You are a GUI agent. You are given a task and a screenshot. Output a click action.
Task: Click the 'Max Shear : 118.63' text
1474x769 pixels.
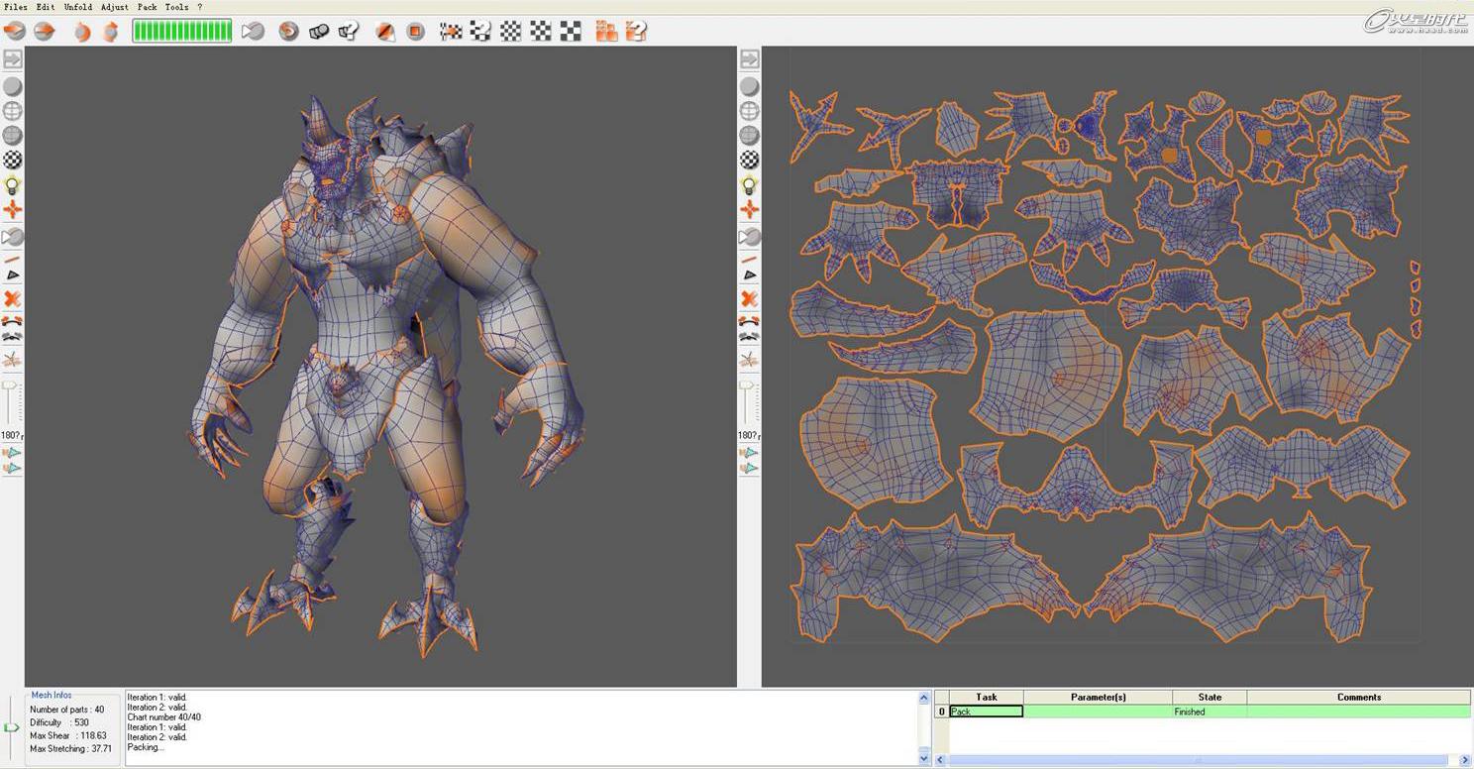tap(68, 735)
